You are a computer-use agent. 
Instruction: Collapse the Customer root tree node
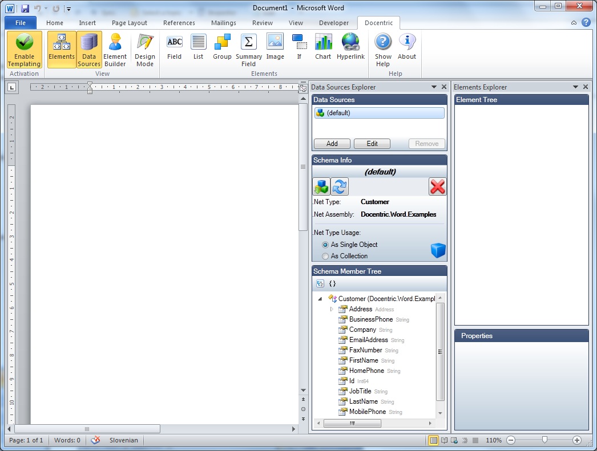click(x=320, y=299)
